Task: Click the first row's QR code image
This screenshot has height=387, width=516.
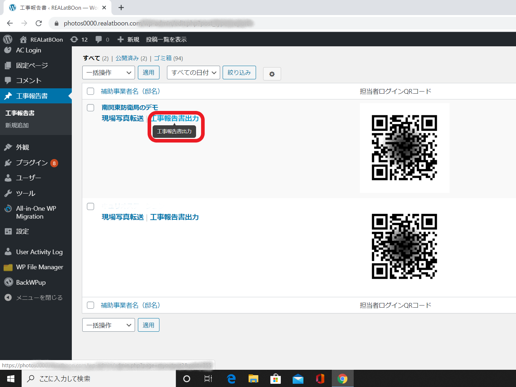Action: [x=404, y=148]
